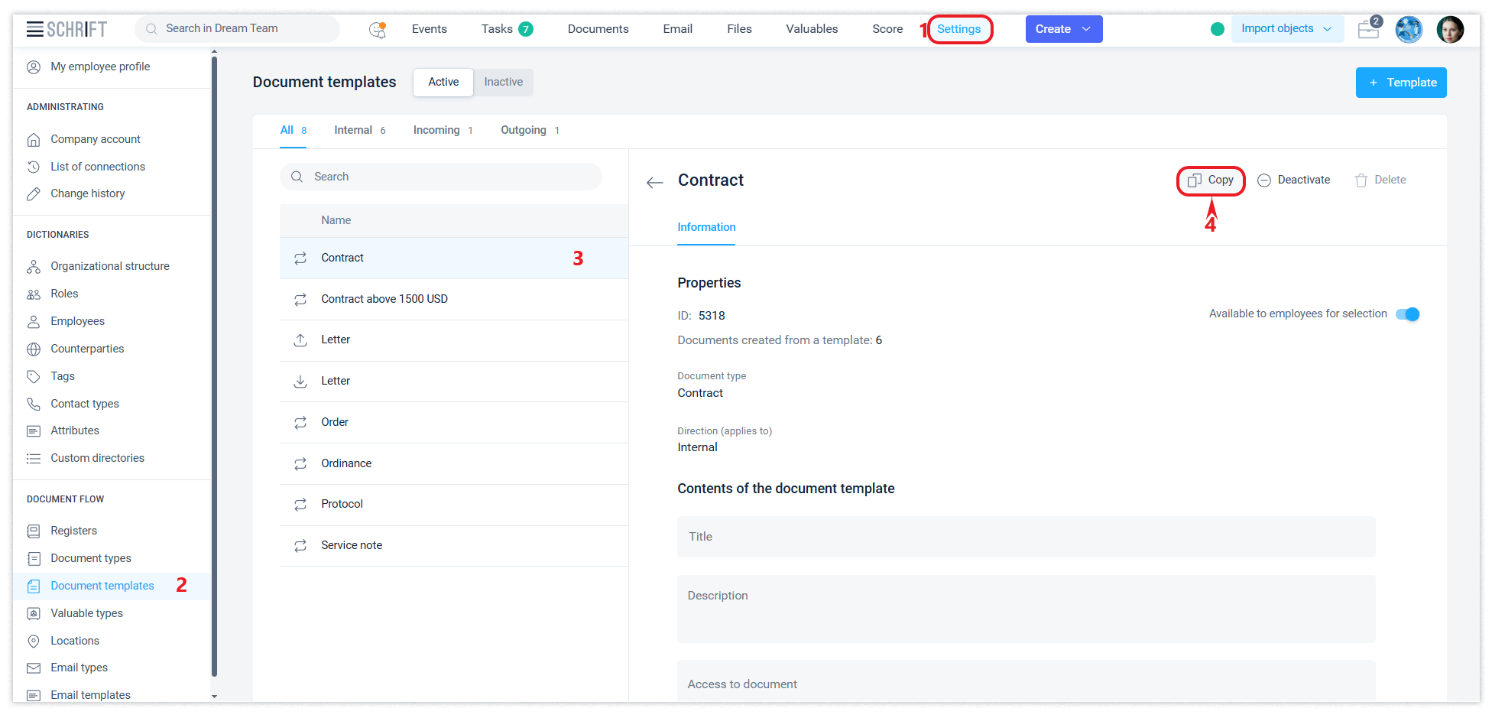Click the back arrow beside Contract title
Image resolution: width=1492 pixels, height=718 pixels.
coord(654,182)
